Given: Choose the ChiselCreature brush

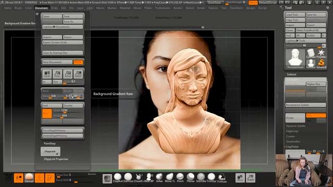Looking at the screenshot, I should pos(138,178).
